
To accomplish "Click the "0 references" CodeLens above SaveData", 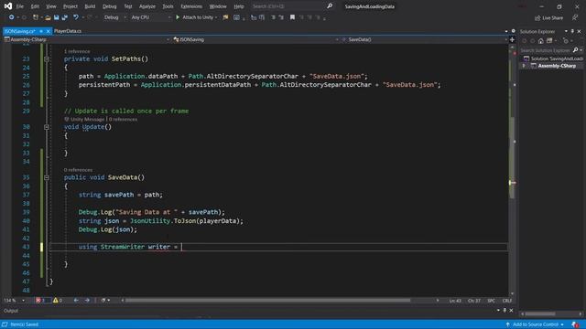I will pos(78,170).
